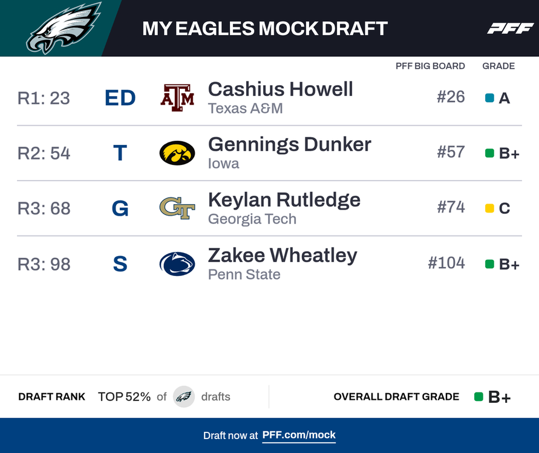Select player name Gennings Dunker
539x453 pixels.
point(289,144)
